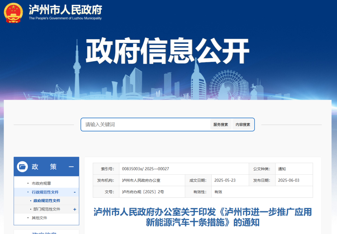
Task: Click the article title about 新能源汽车十条措施
Action: pyautogui.click(x=203, y=217)
